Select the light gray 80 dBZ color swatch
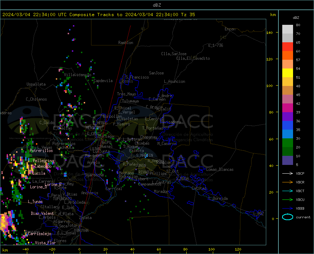 point(287,29)
